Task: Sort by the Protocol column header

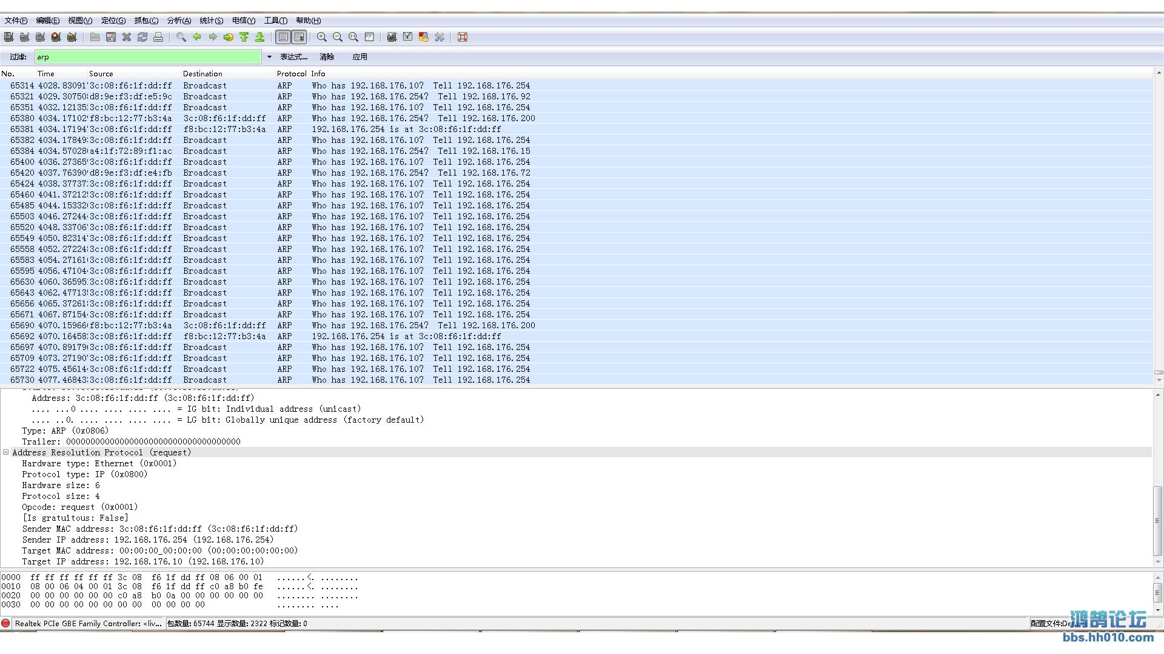Action: [x=292, y=74]
